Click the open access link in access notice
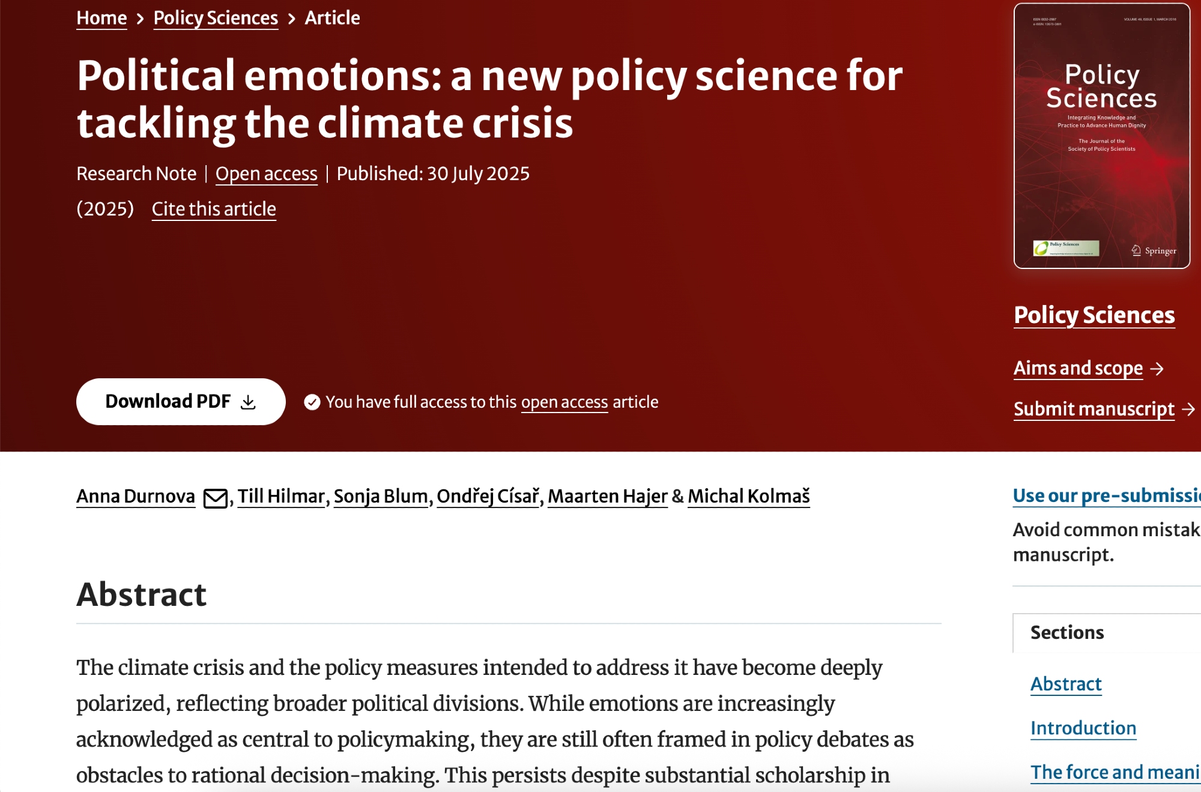Image resolution: width=1201 pixels, height=792 pixels. pos(564,402)
